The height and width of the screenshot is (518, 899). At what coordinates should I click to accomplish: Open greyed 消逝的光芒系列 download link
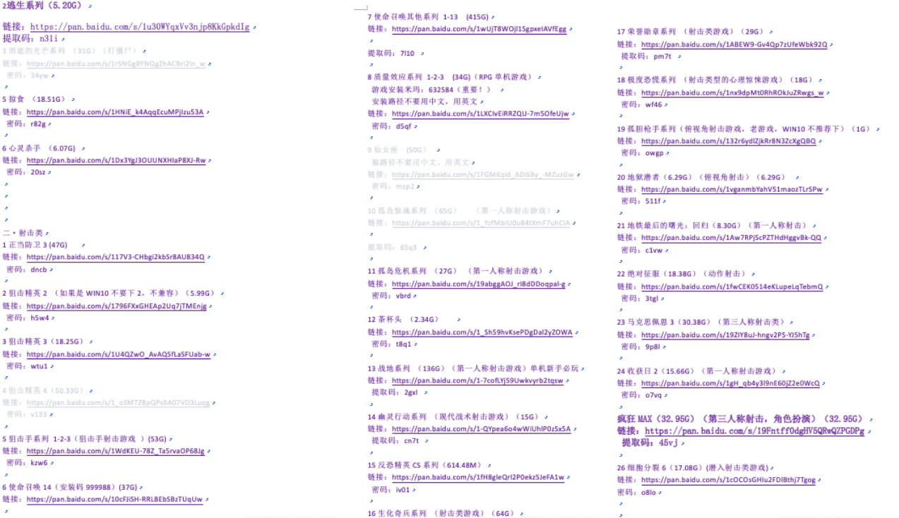pyautogui.click(x=116, y=64)
